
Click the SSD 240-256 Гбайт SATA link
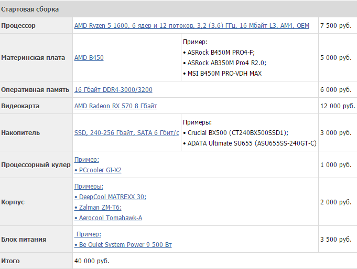pyautogui.click(x=126, y=133)
